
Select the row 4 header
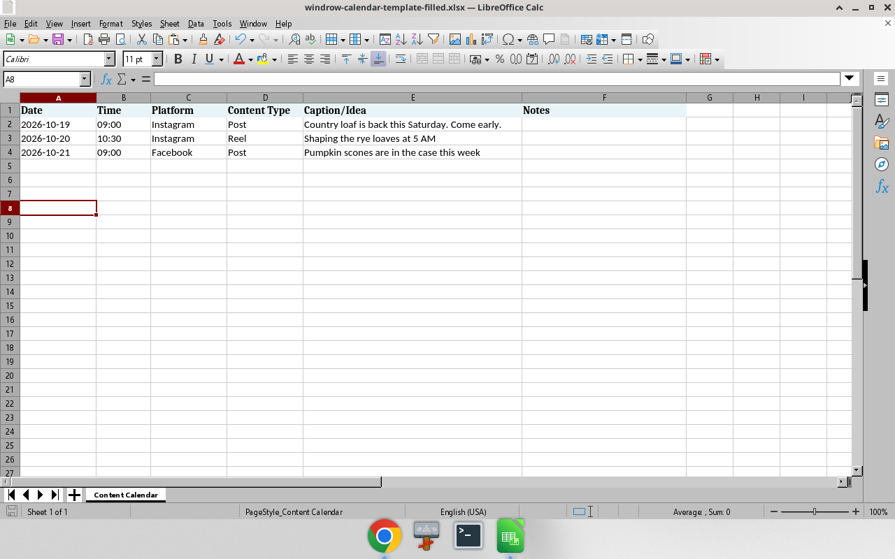(x=10, y=152)
